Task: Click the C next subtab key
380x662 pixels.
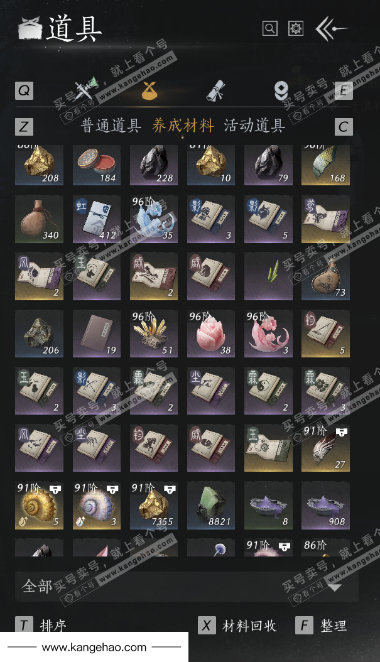Action: [x=344, y=126]
